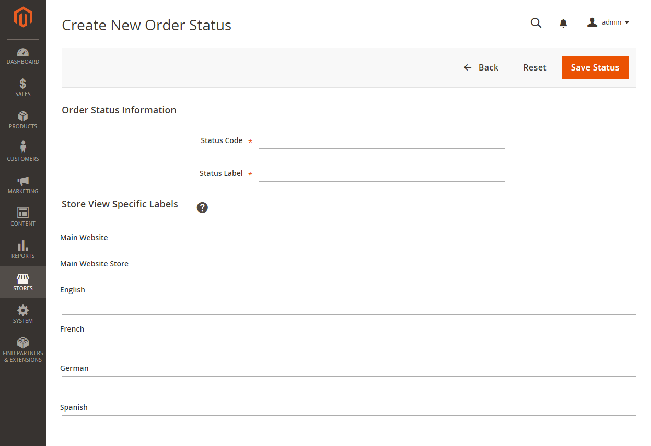Open the Stores storefront menu
651x446 pixels.
click(23, 282)
